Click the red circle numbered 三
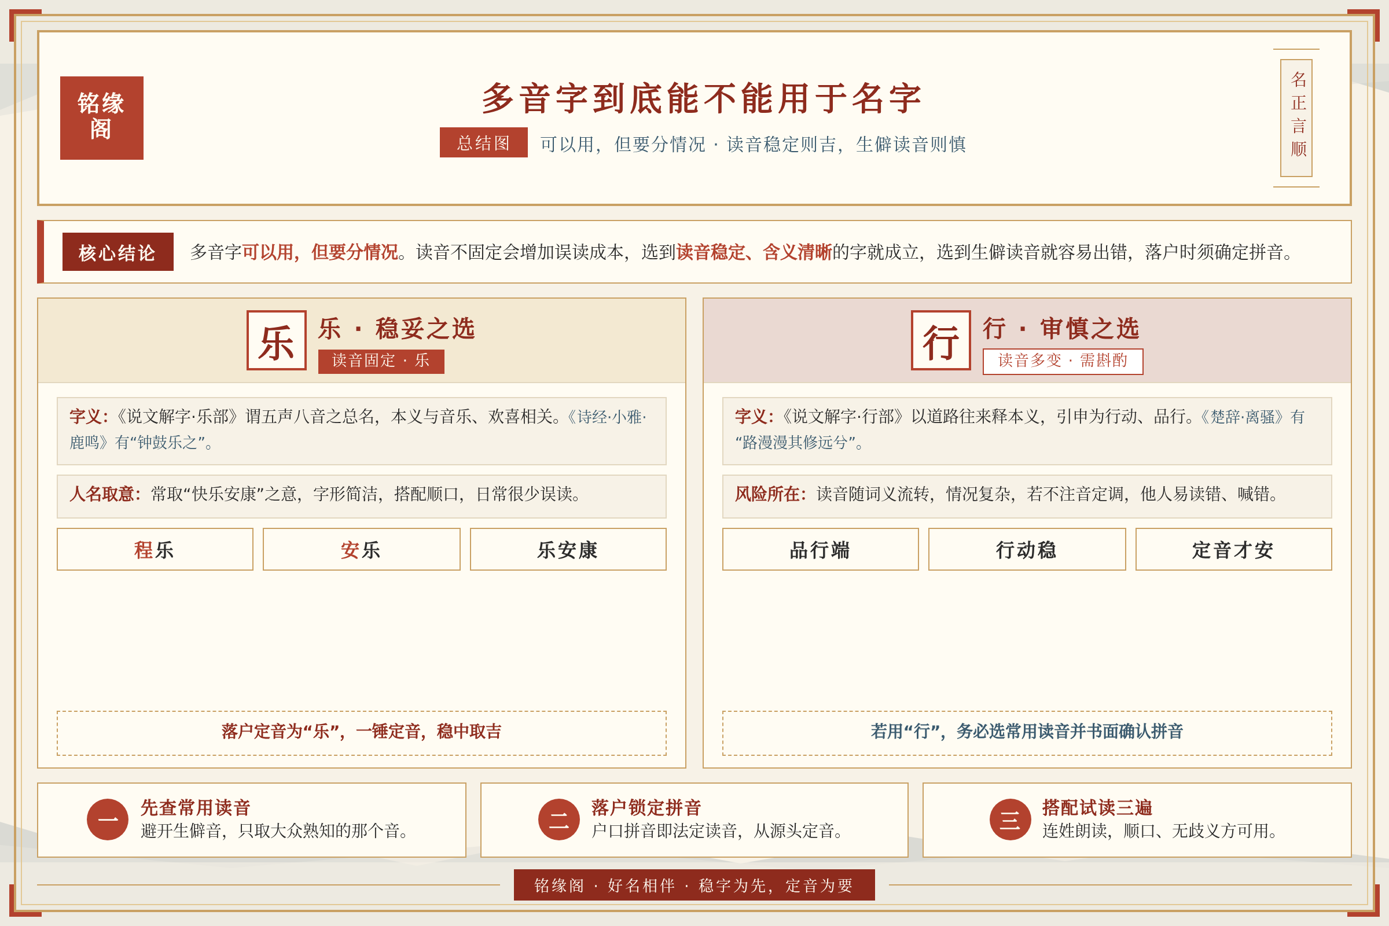This screenshot has height=926, width=1389. pos(1010,820)
